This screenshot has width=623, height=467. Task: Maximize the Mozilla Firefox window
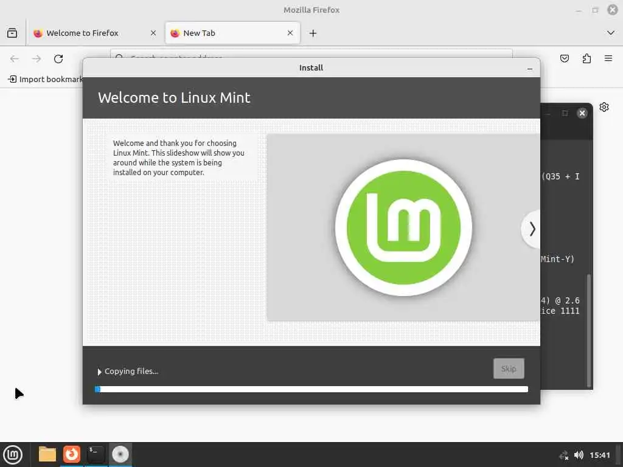tap(595, 10)
